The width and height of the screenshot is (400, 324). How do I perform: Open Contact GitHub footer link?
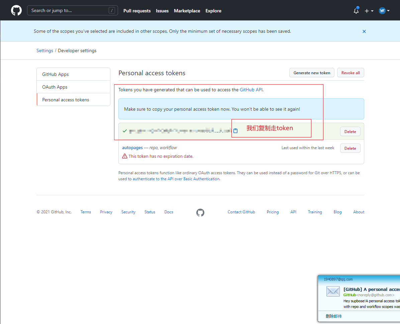pos(241,212)
